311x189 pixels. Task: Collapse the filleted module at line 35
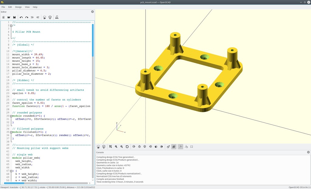[x=11, y=132]
